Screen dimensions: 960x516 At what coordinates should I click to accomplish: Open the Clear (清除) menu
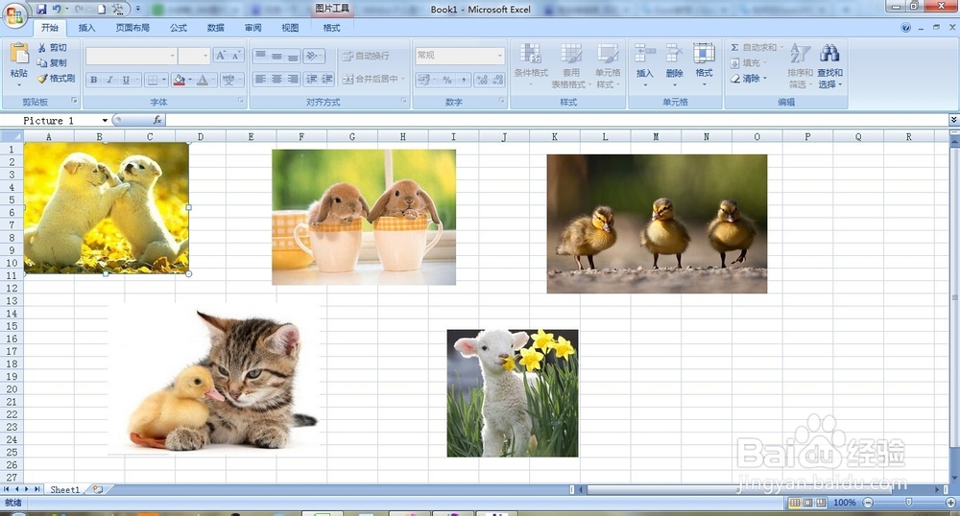point(750,79)
